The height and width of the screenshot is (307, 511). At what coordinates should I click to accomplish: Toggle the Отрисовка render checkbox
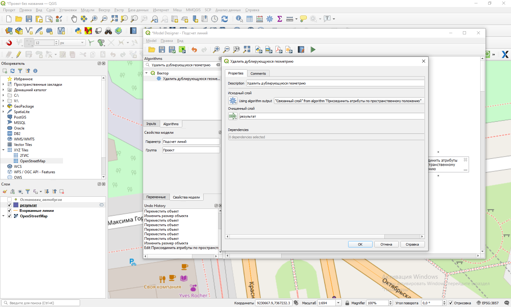point(451,303)
